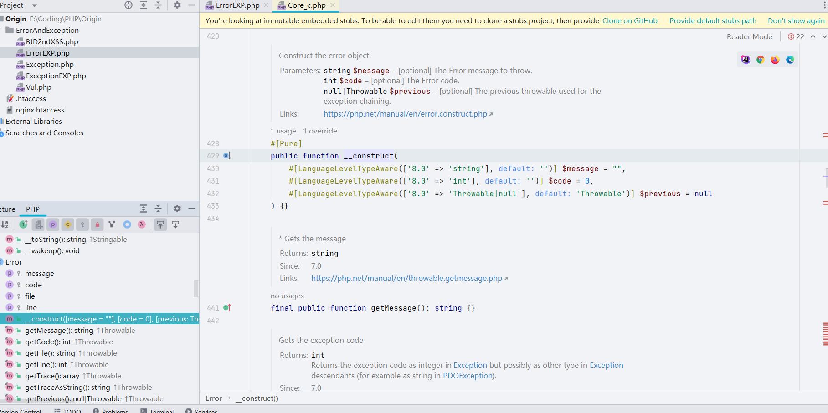Open Structure panel settings gear

[177, 209]
